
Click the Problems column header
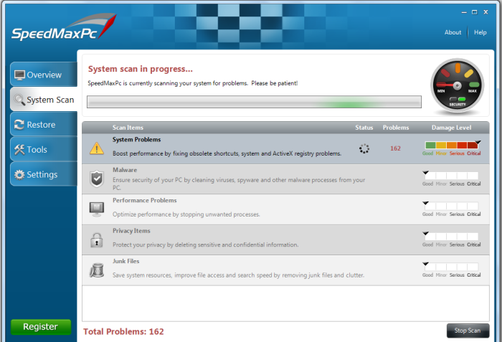[x=396, y=128]
